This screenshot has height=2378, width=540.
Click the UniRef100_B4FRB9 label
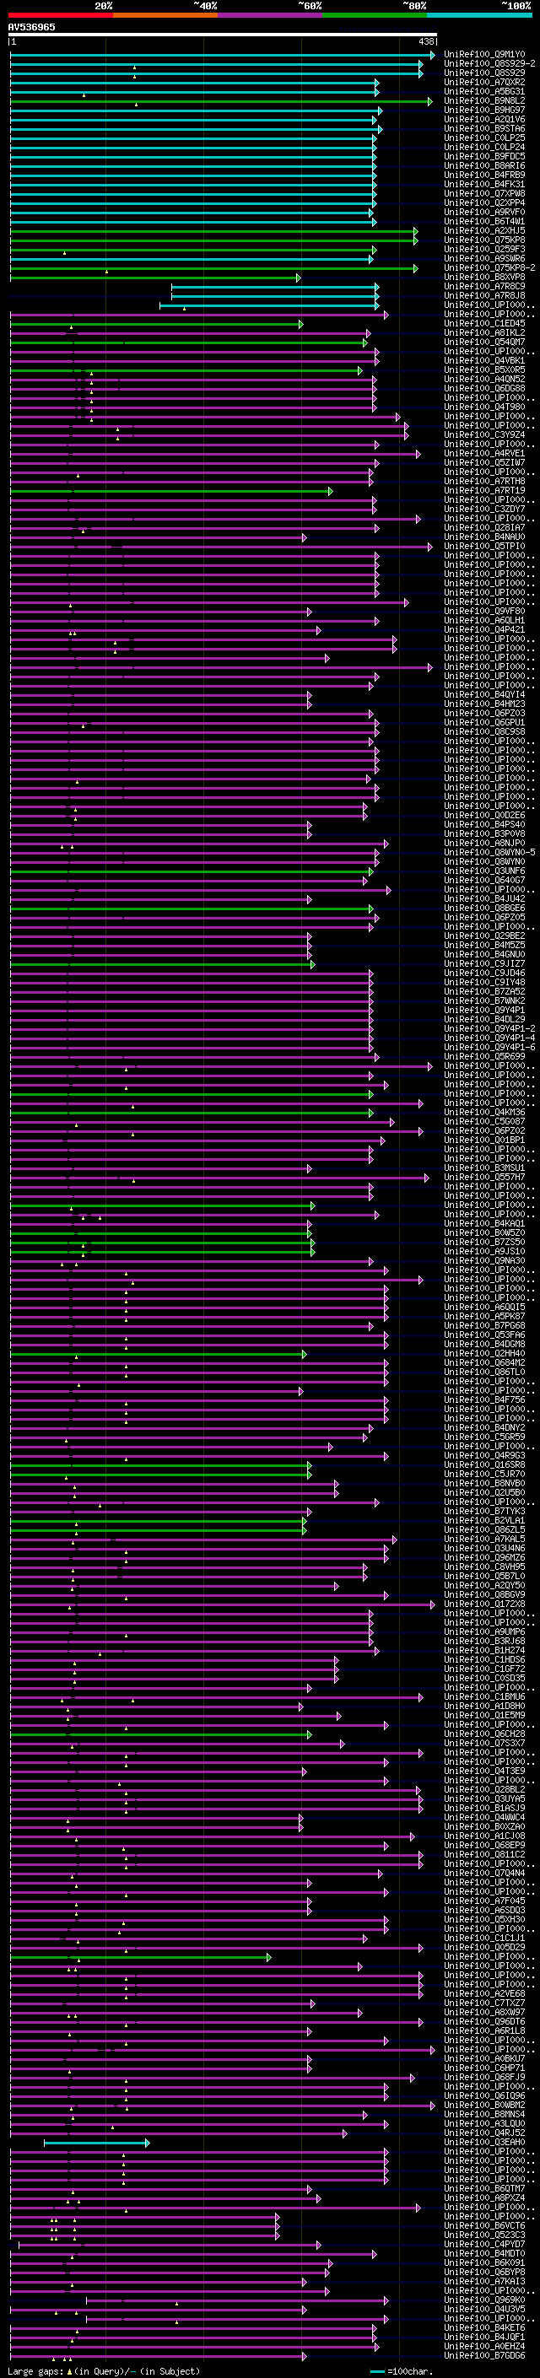[x=484, y=175]
